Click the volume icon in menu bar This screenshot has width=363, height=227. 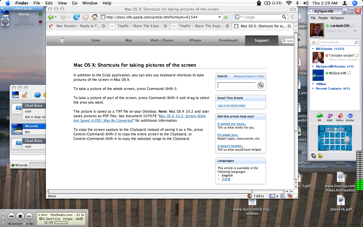pyautogui.click(x=305, y=3)
